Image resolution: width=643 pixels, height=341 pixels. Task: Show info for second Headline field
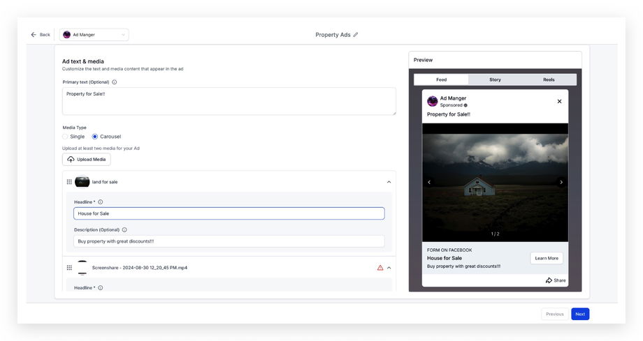(x=101, y=288)
